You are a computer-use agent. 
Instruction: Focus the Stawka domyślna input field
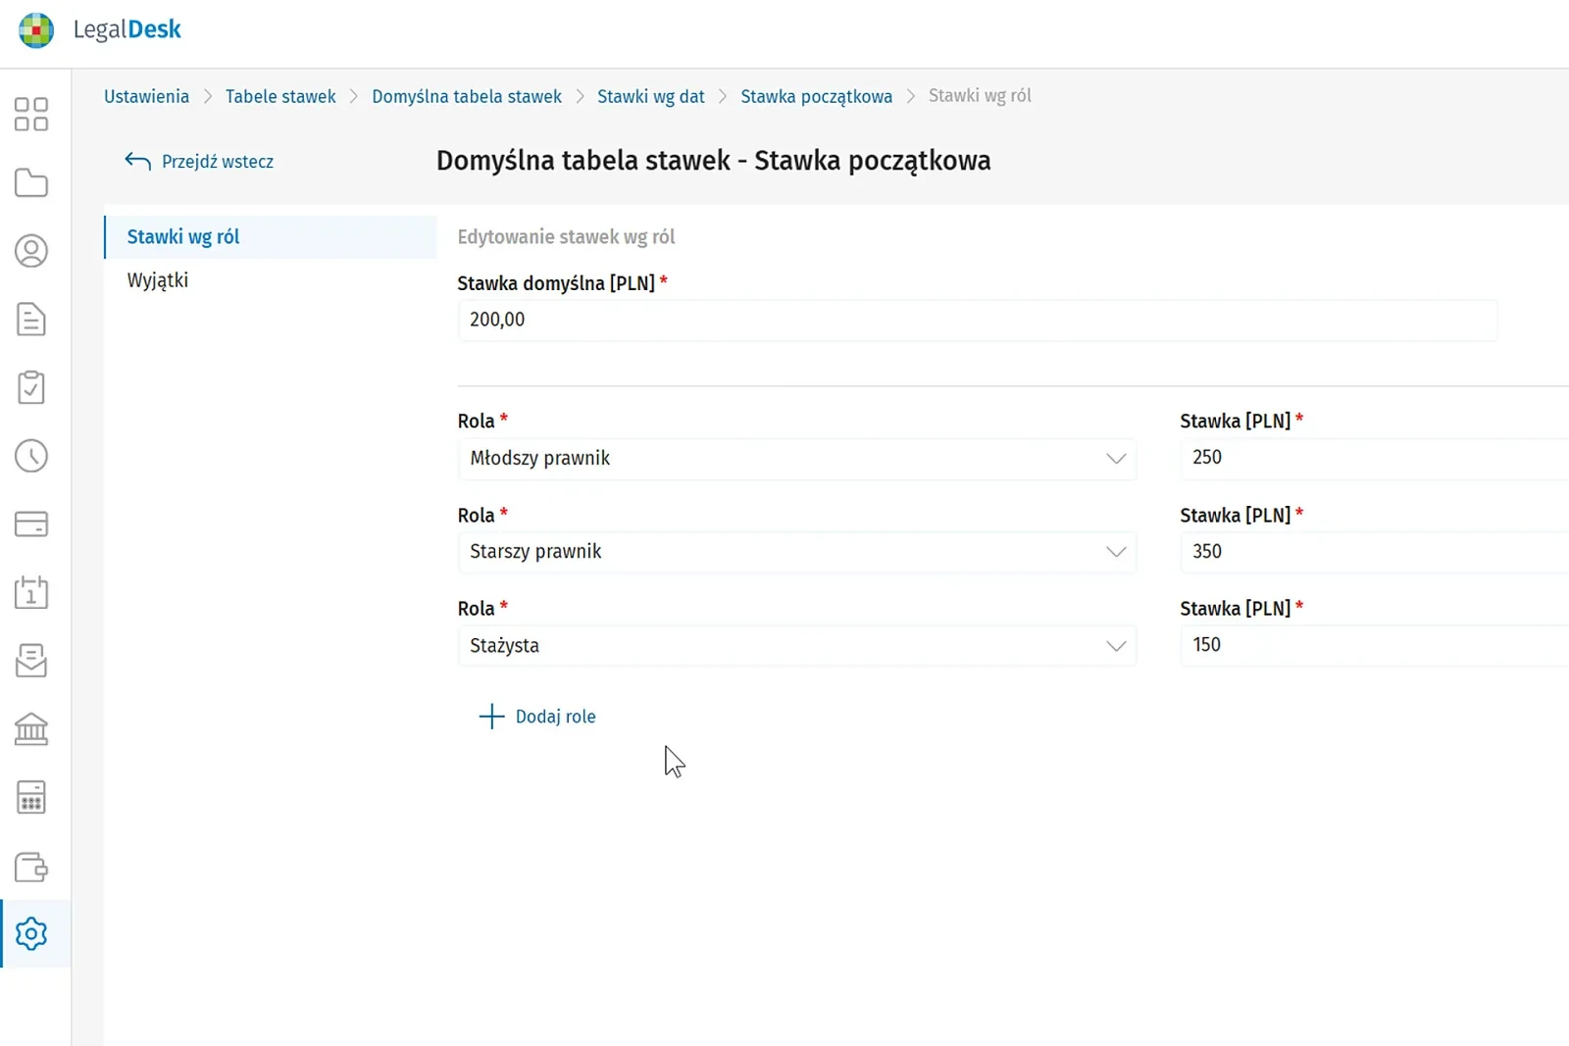(978, 321)
